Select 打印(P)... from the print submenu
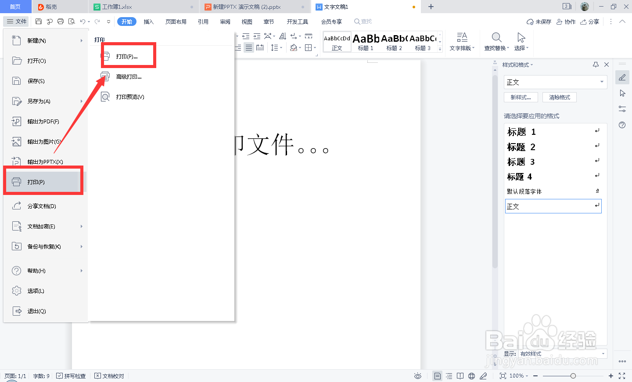 [x=128, y=55]
